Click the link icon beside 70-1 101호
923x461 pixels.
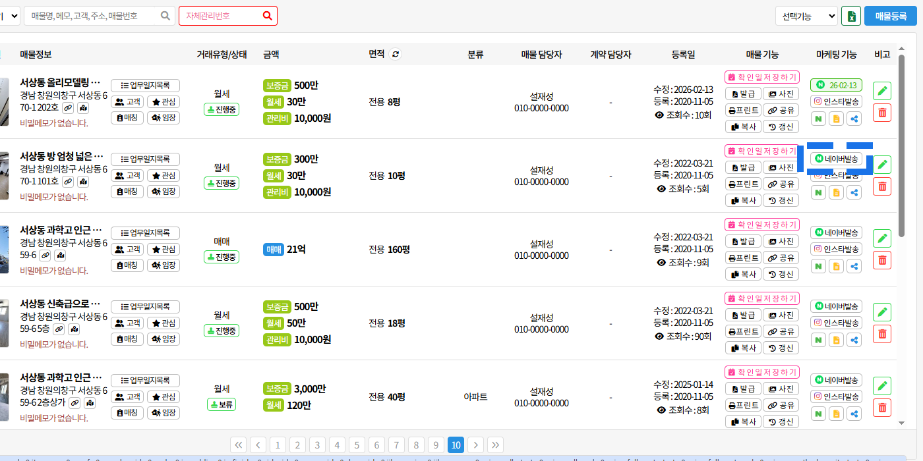(68, 181)
